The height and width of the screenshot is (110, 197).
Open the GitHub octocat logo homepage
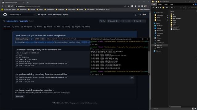pos(5,15)
